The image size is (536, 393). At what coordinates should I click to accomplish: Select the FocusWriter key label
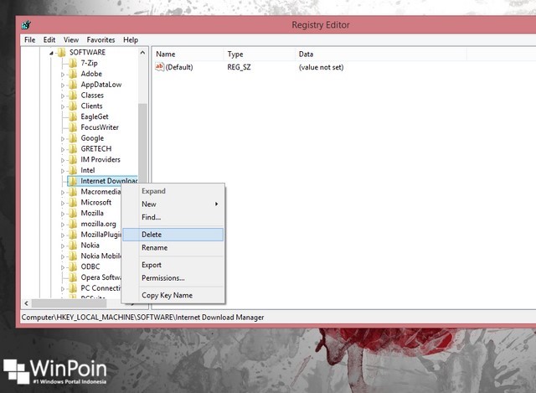coord(100,127)
